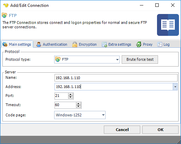The width and height of the screenshot is (181, 144).
Task: Click the Address text field
Action: [114, 87]
